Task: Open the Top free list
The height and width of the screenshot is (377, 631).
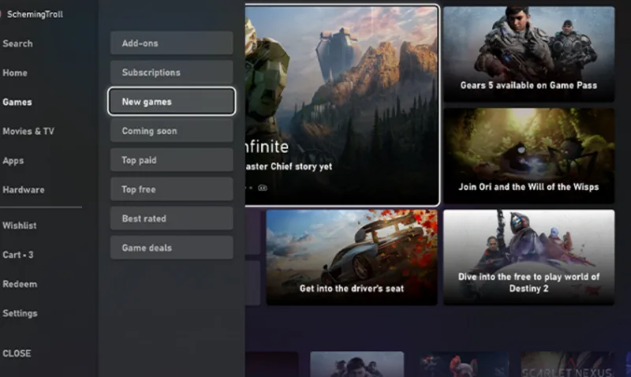Action: click(171, 189)
